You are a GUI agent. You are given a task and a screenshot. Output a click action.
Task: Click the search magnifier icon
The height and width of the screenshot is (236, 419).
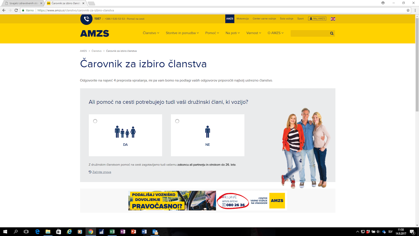point(332,34)
